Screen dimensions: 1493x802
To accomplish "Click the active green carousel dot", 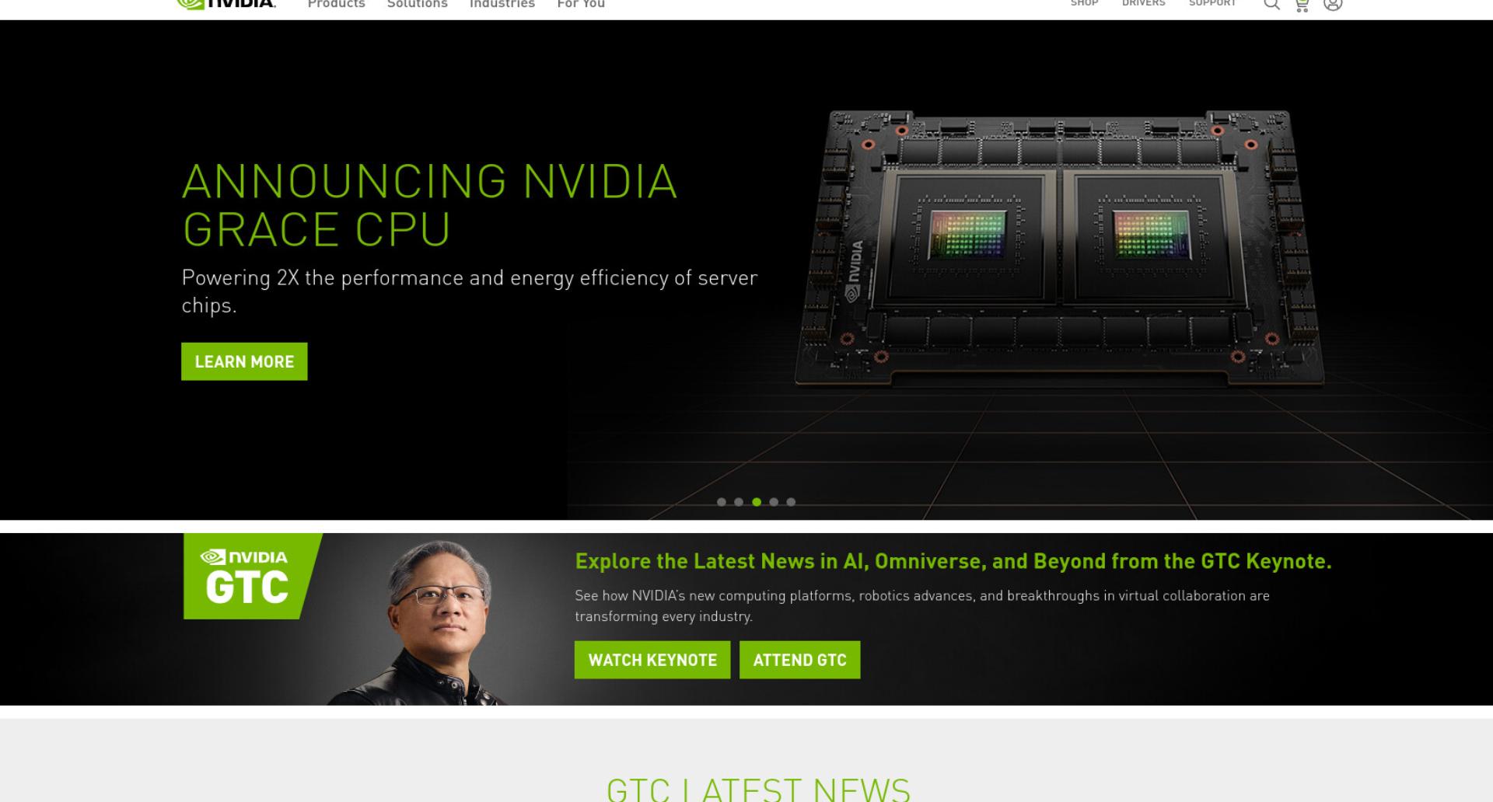I will coord(757,502).
